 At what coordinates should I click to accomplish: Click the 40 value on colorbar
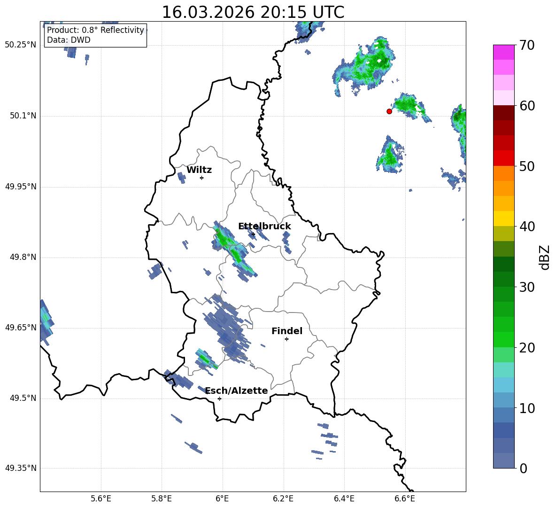click(x=527, y=227)
